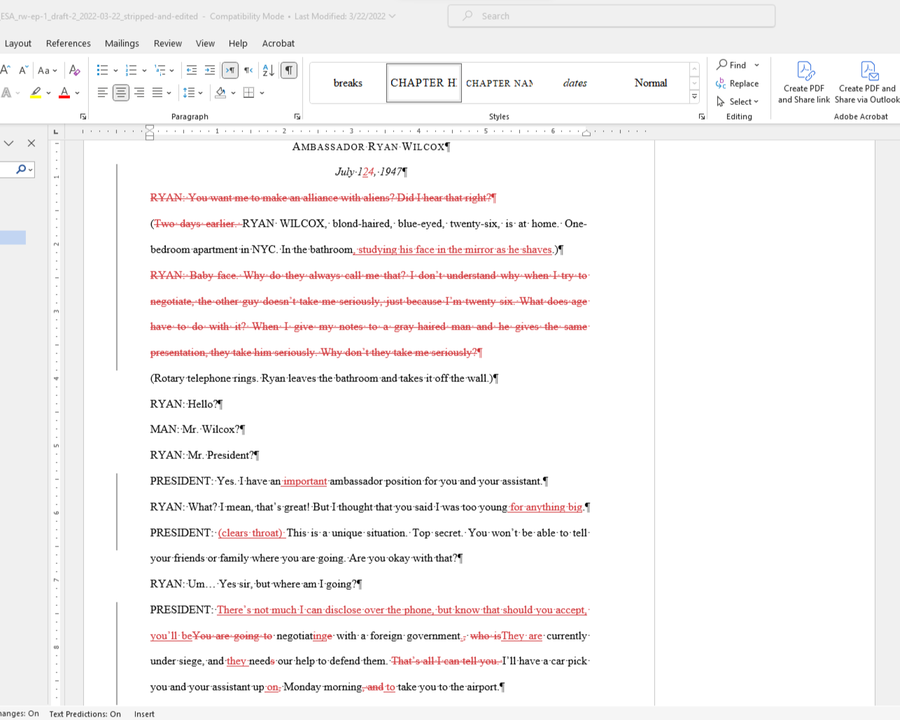Switch to the Mailings tab

point(122,43)
